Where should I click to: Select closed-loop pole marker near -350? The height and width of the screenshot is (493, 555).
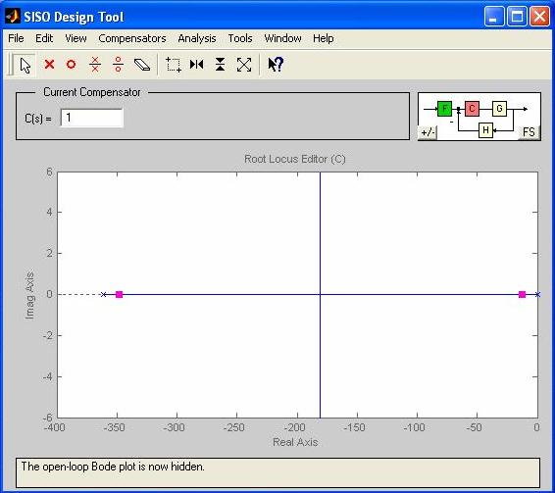120,294
